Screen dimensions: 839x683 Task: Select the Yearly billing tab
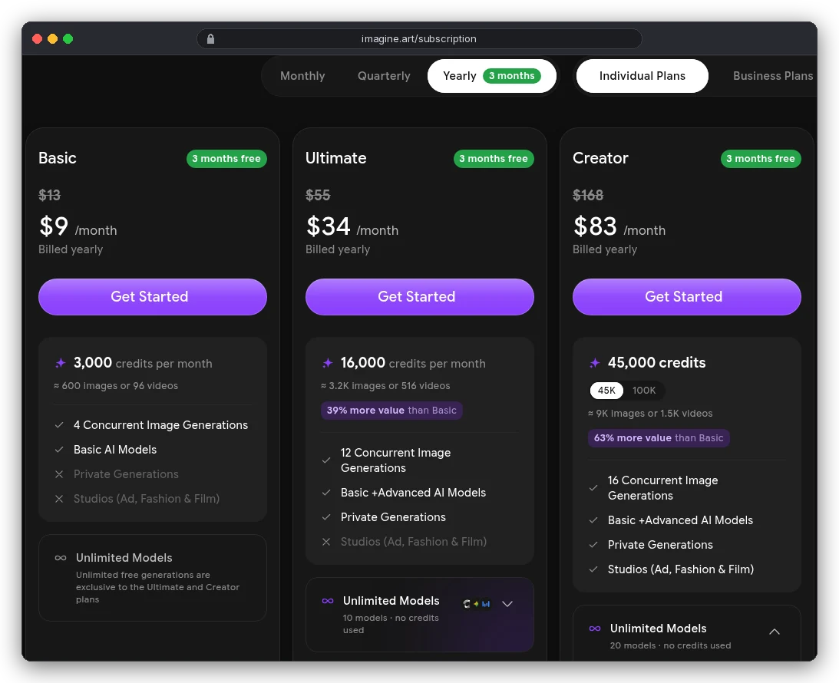pos(492,76)
